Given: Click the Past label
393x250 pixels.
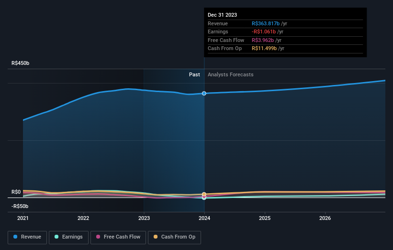Looking at the screenshot, I should [194, 75].
